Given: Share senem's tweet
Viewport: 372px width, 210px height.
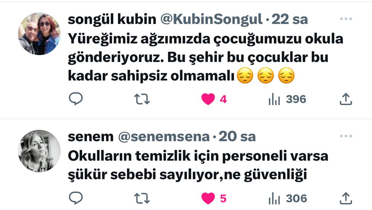Looking at the screenshot, I should click(346, 198).
